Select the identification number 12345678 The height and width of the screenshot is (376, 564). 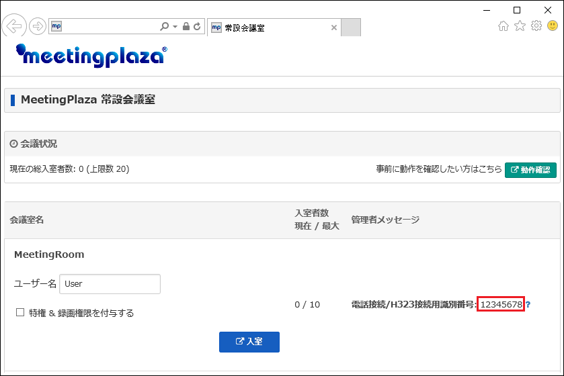[501, 305]
